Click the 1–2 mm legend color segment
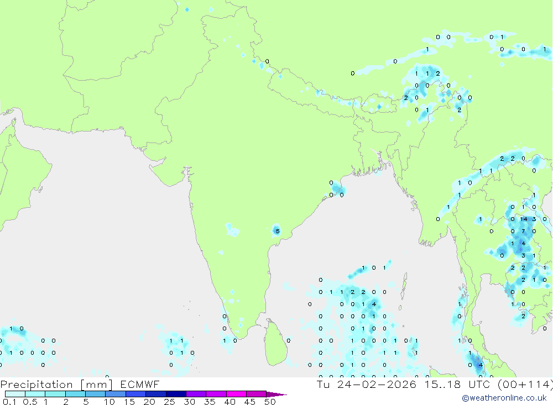The height and width of the screenshot is (405, 553). (55, 394)
